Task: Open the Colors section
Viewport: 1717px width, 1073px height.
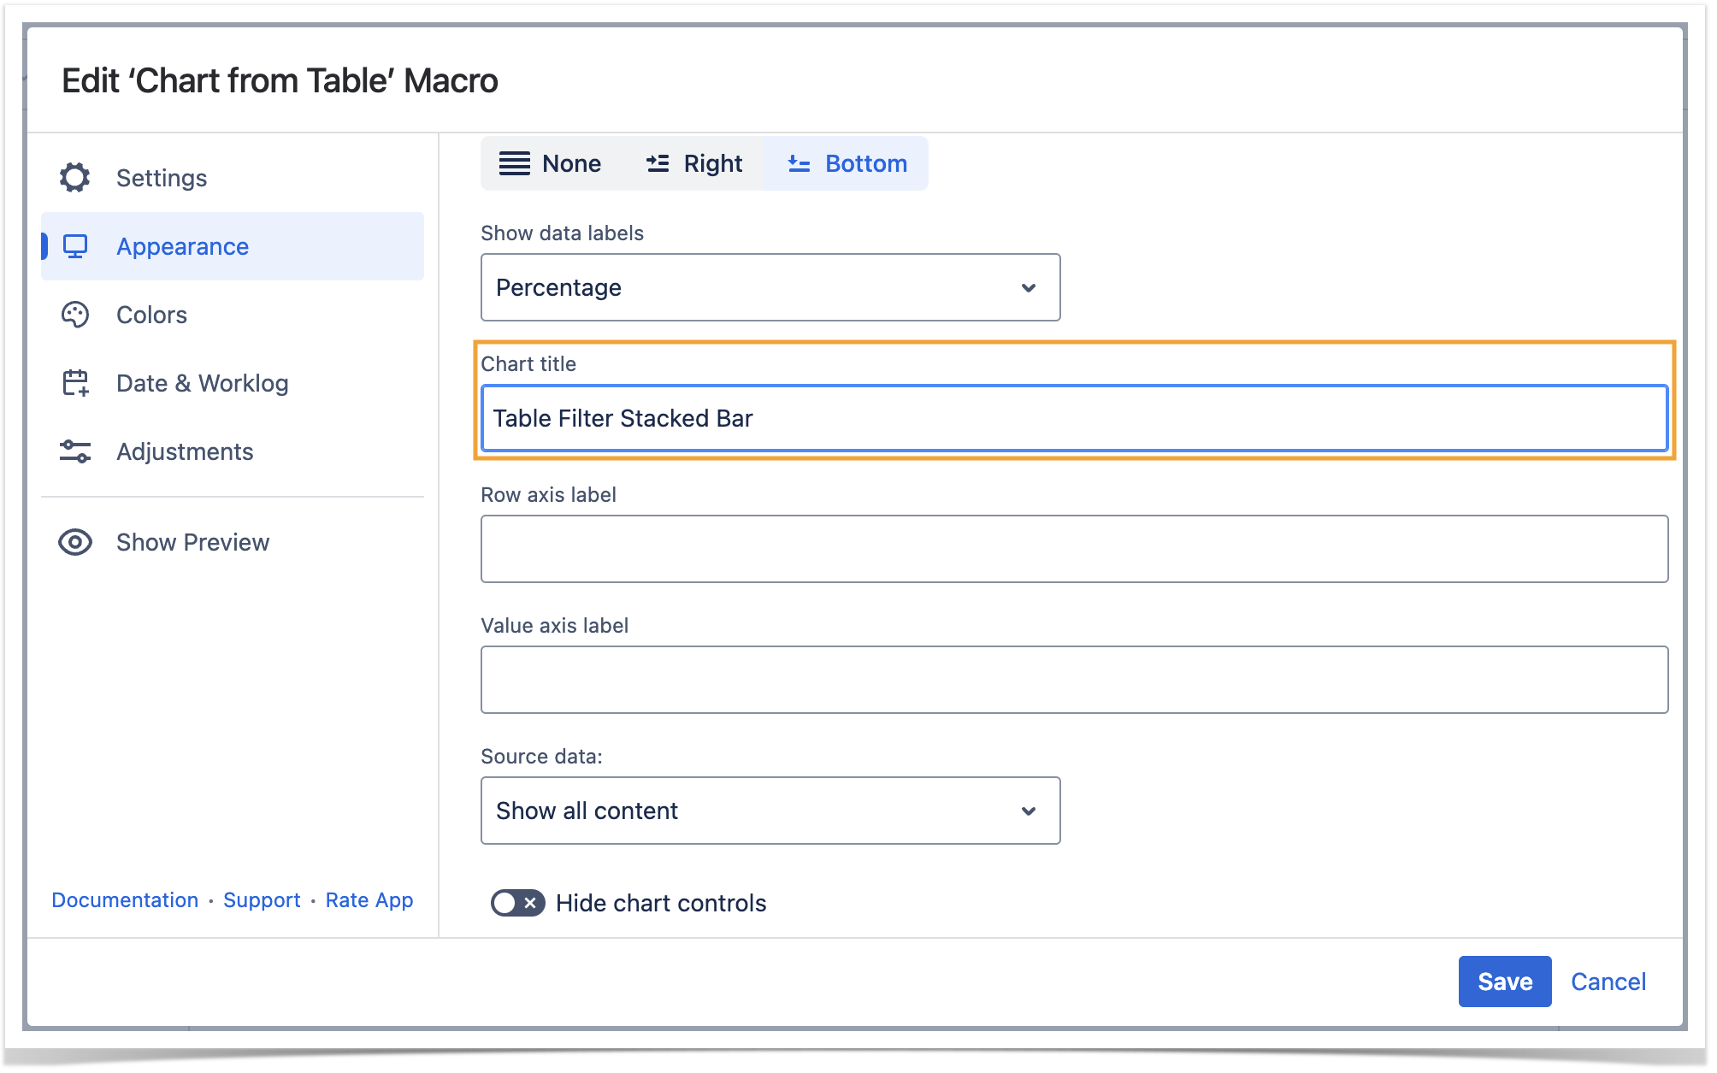Action: [151, 315]
